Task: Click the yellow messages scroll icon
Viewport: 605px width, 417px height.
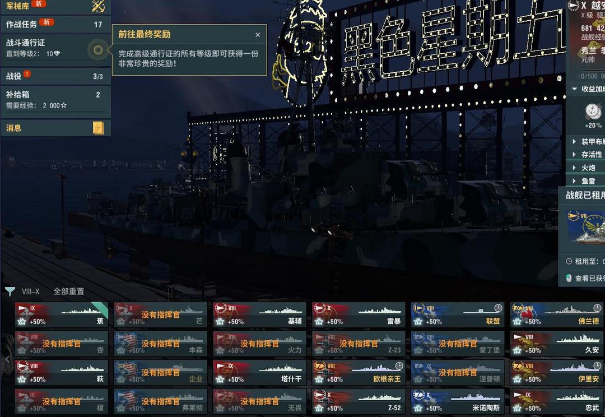Action: (99, 128)
